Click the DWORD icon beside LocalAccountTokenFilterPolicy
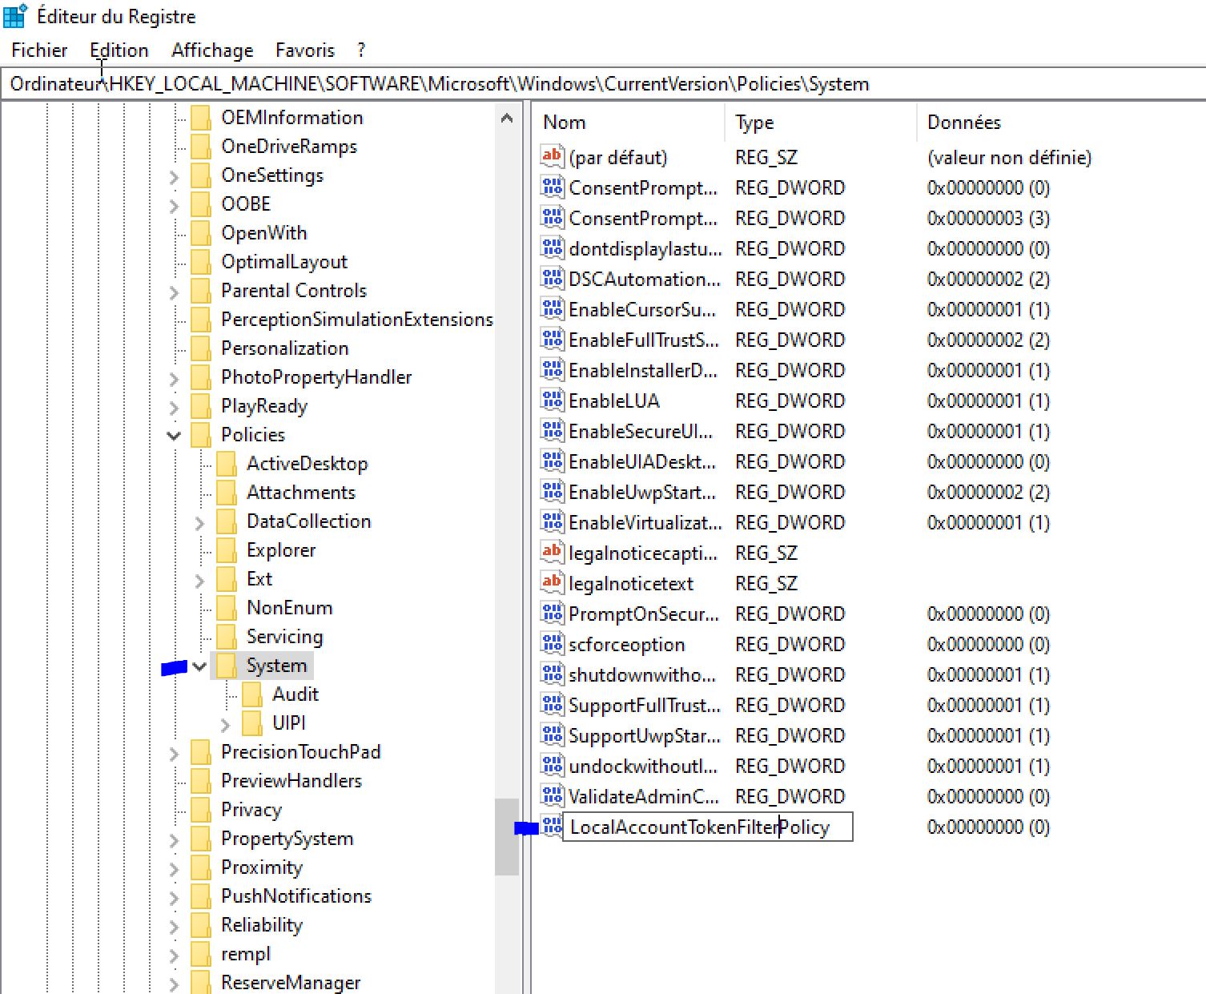1206x994 pixels. click(x=552, y=827)
